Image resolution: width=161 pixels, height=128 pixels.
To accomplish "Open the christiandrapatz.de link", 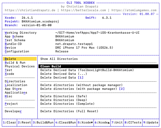I will (x=30, y=10).
